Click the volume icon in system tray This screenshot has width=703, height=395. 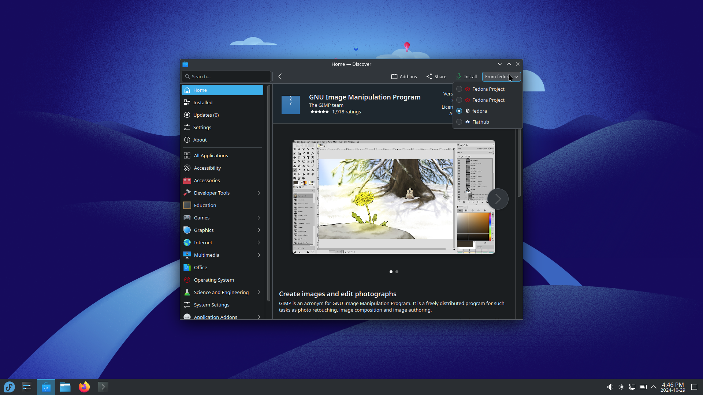(610, 387)
